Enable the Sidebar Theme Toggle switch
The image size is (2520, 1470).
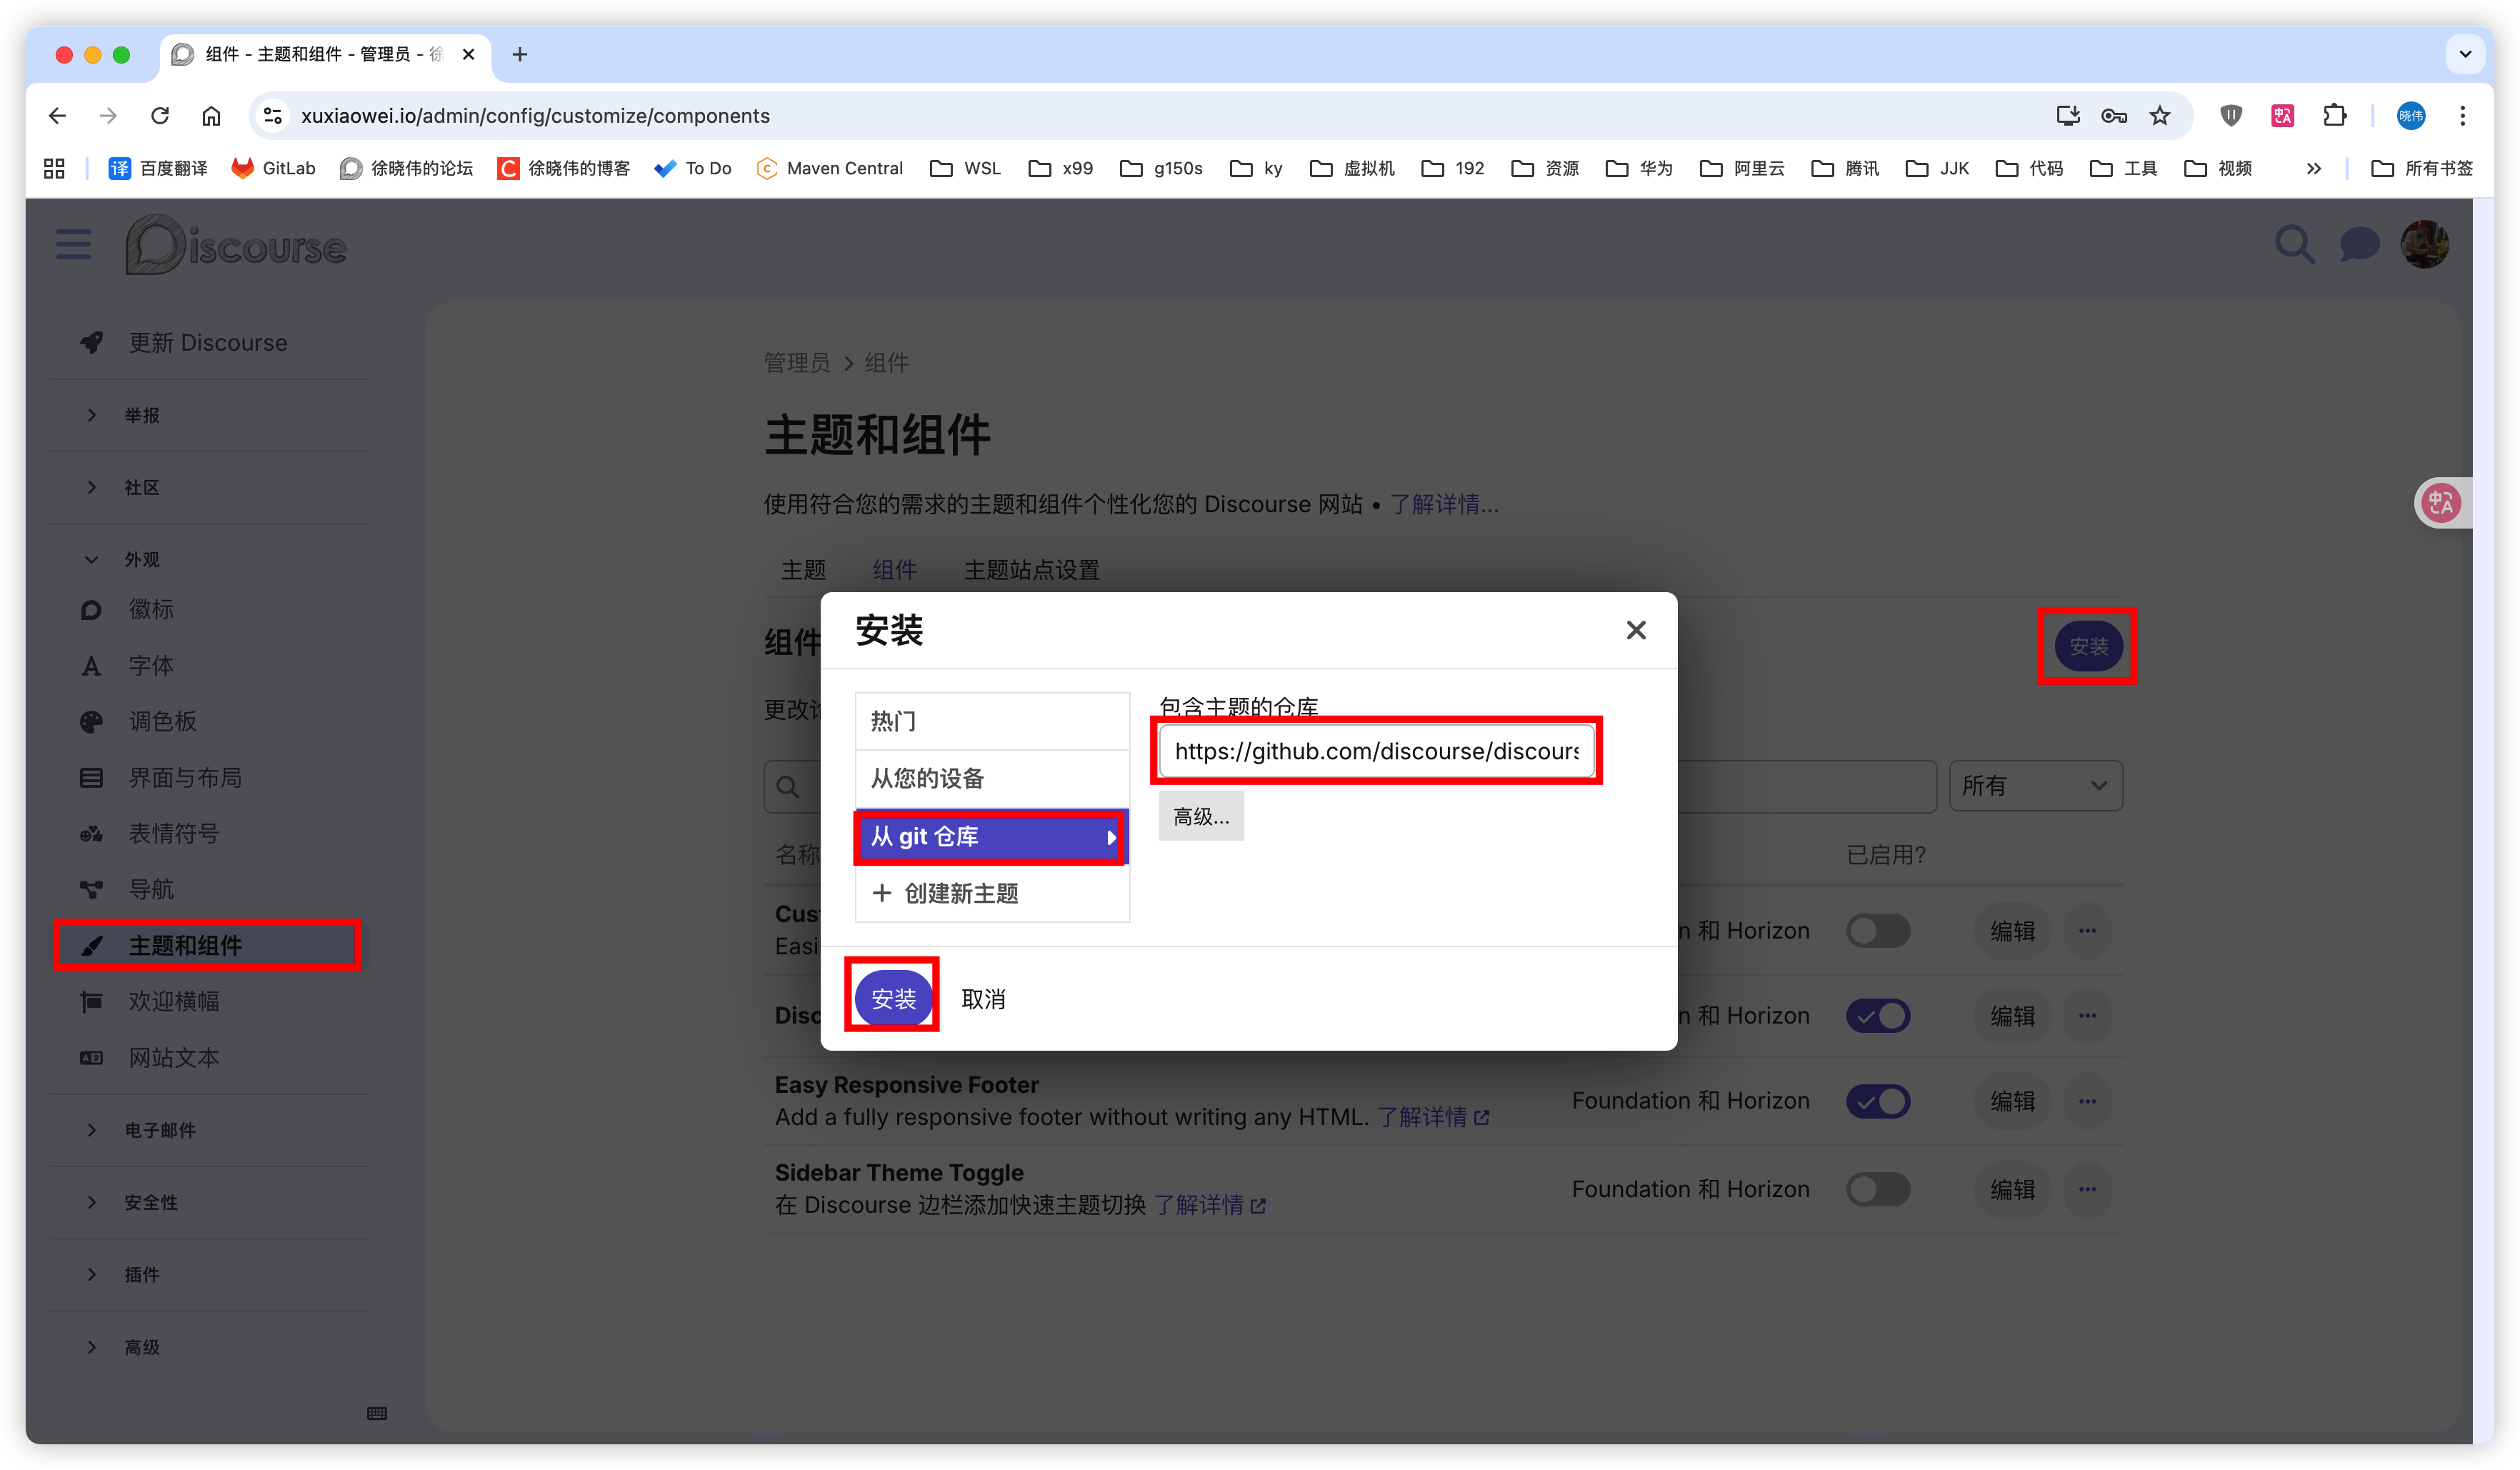point(1877,1189)
